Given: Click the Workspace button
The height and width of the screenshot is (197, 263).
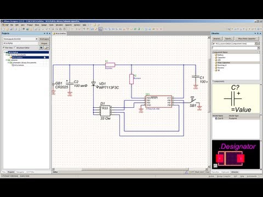Looking at the screenshot, I should (x=44, y=39).
